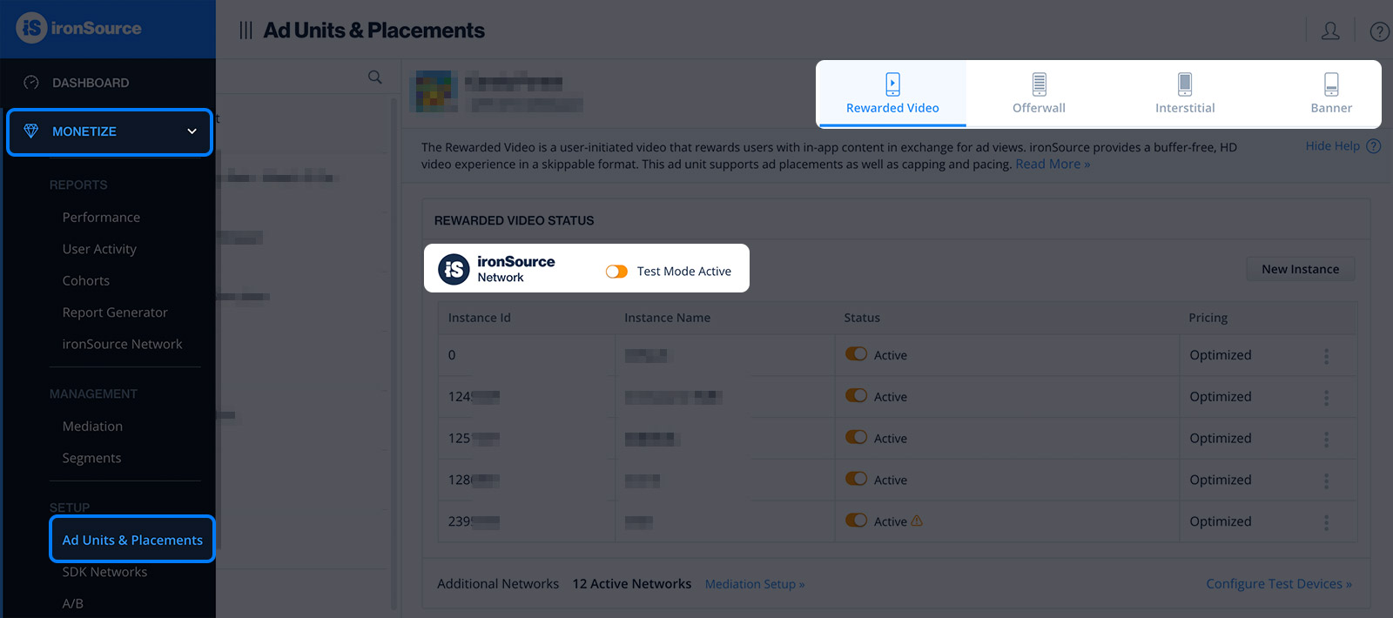This screenshot has height=618, width=1393.
Task: Open Configure Test Devices link
Action: 1279,584
